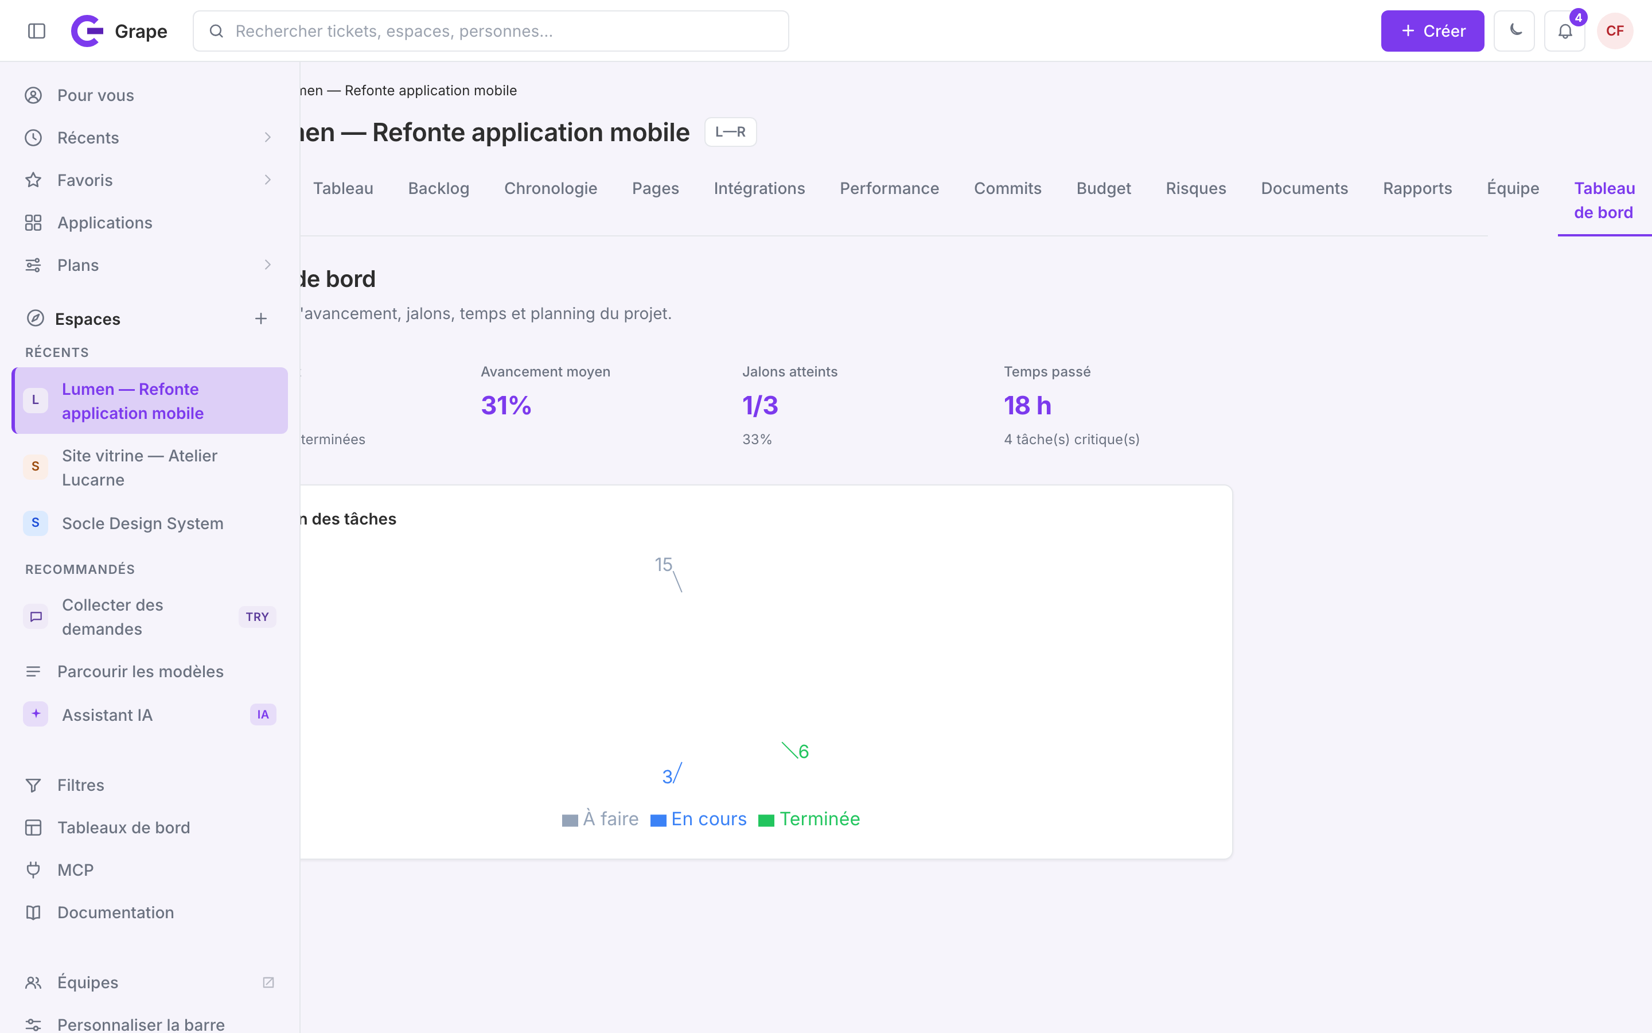Screen dimensions: 1652x1033
Task: Expand the Favoris section chevron
Action: [268, 180]
